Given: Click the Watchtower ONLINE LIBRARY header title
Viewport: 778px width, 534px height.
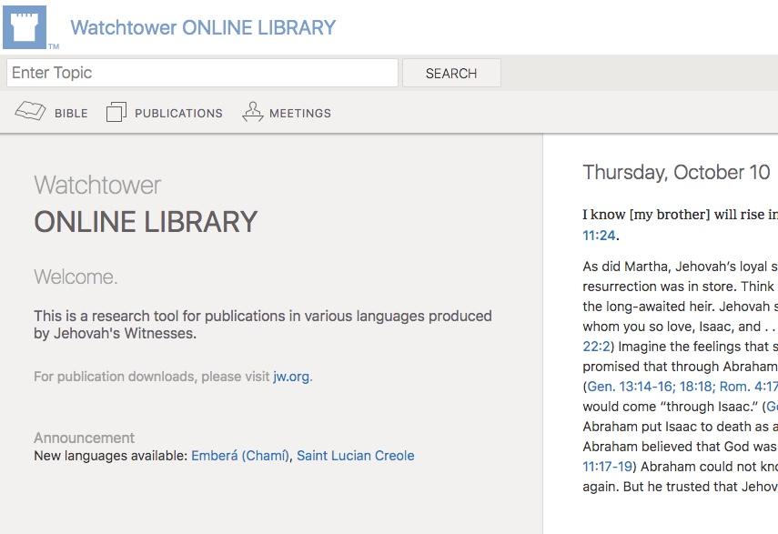Looking at the screenshot, I should [203, 27].
